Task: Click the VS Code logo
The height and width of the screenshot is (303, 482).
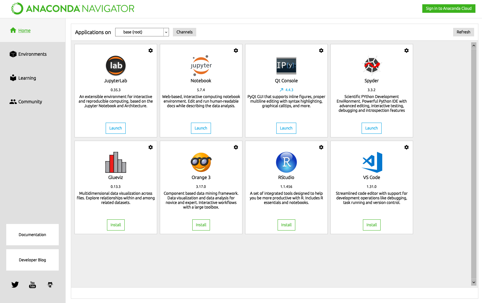Action: tap(372, 162)
